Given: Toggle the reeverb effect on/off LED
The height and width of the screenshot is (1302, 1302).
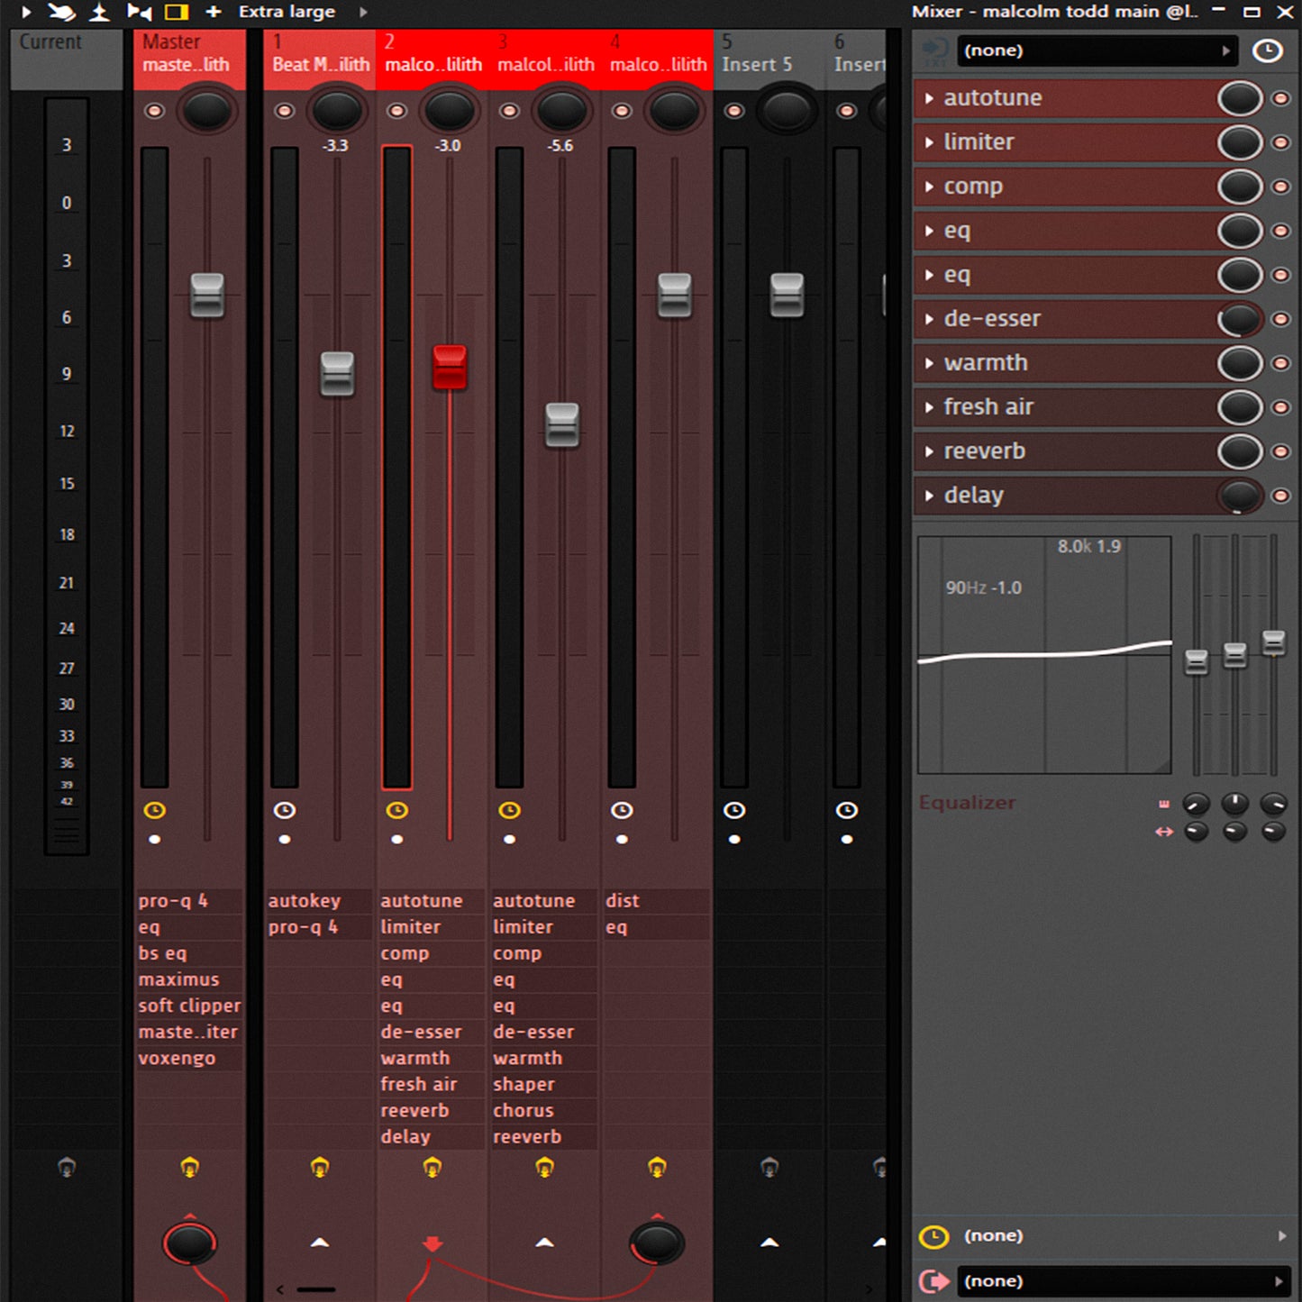Looking at the screenshot, I should (x=1280, y=451).
